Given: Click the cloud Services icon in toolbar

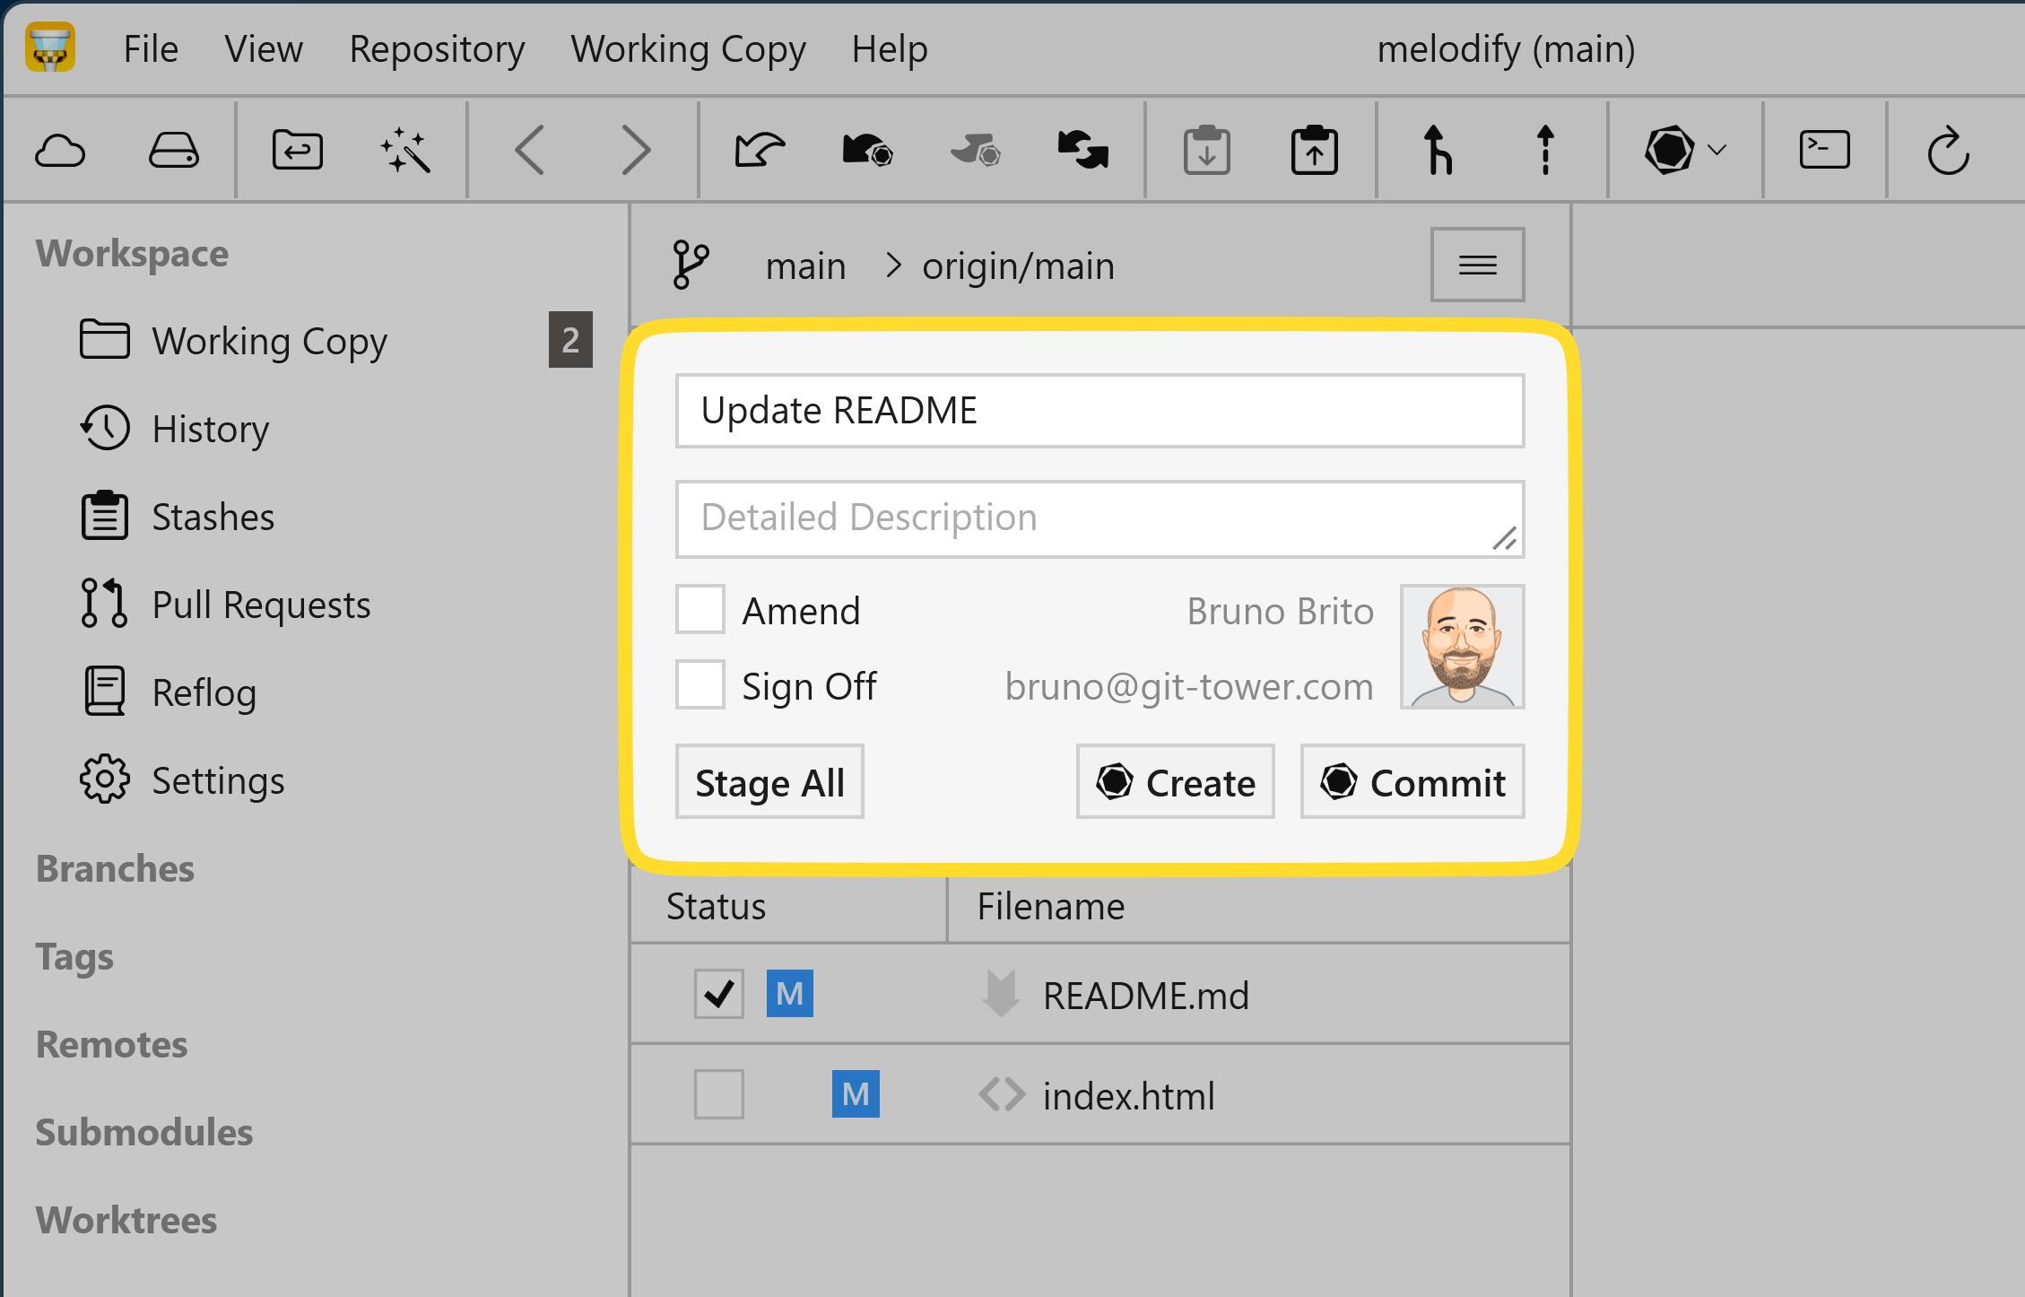Looking at the screenshot, I should click(60, 150).
